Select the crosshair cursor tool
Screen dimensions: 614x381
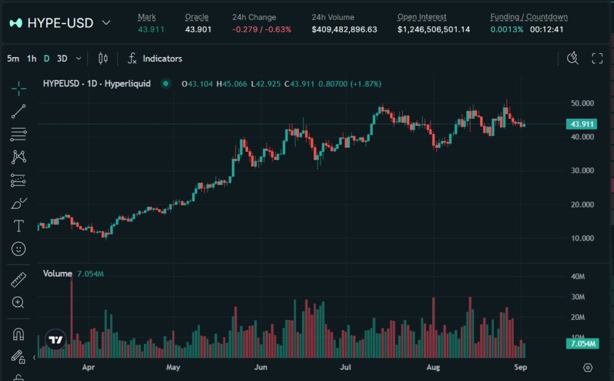coord(19,89)
